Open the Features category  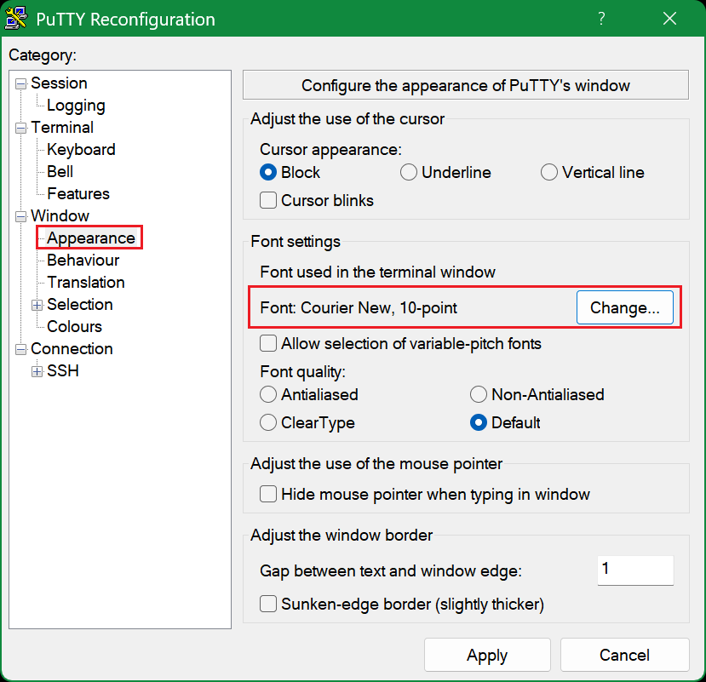(77, 193)
